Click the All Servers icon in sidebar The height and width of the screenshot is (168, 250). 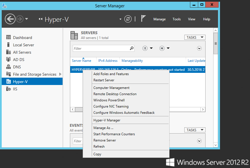pyautogui.click(x=8, y=52)
